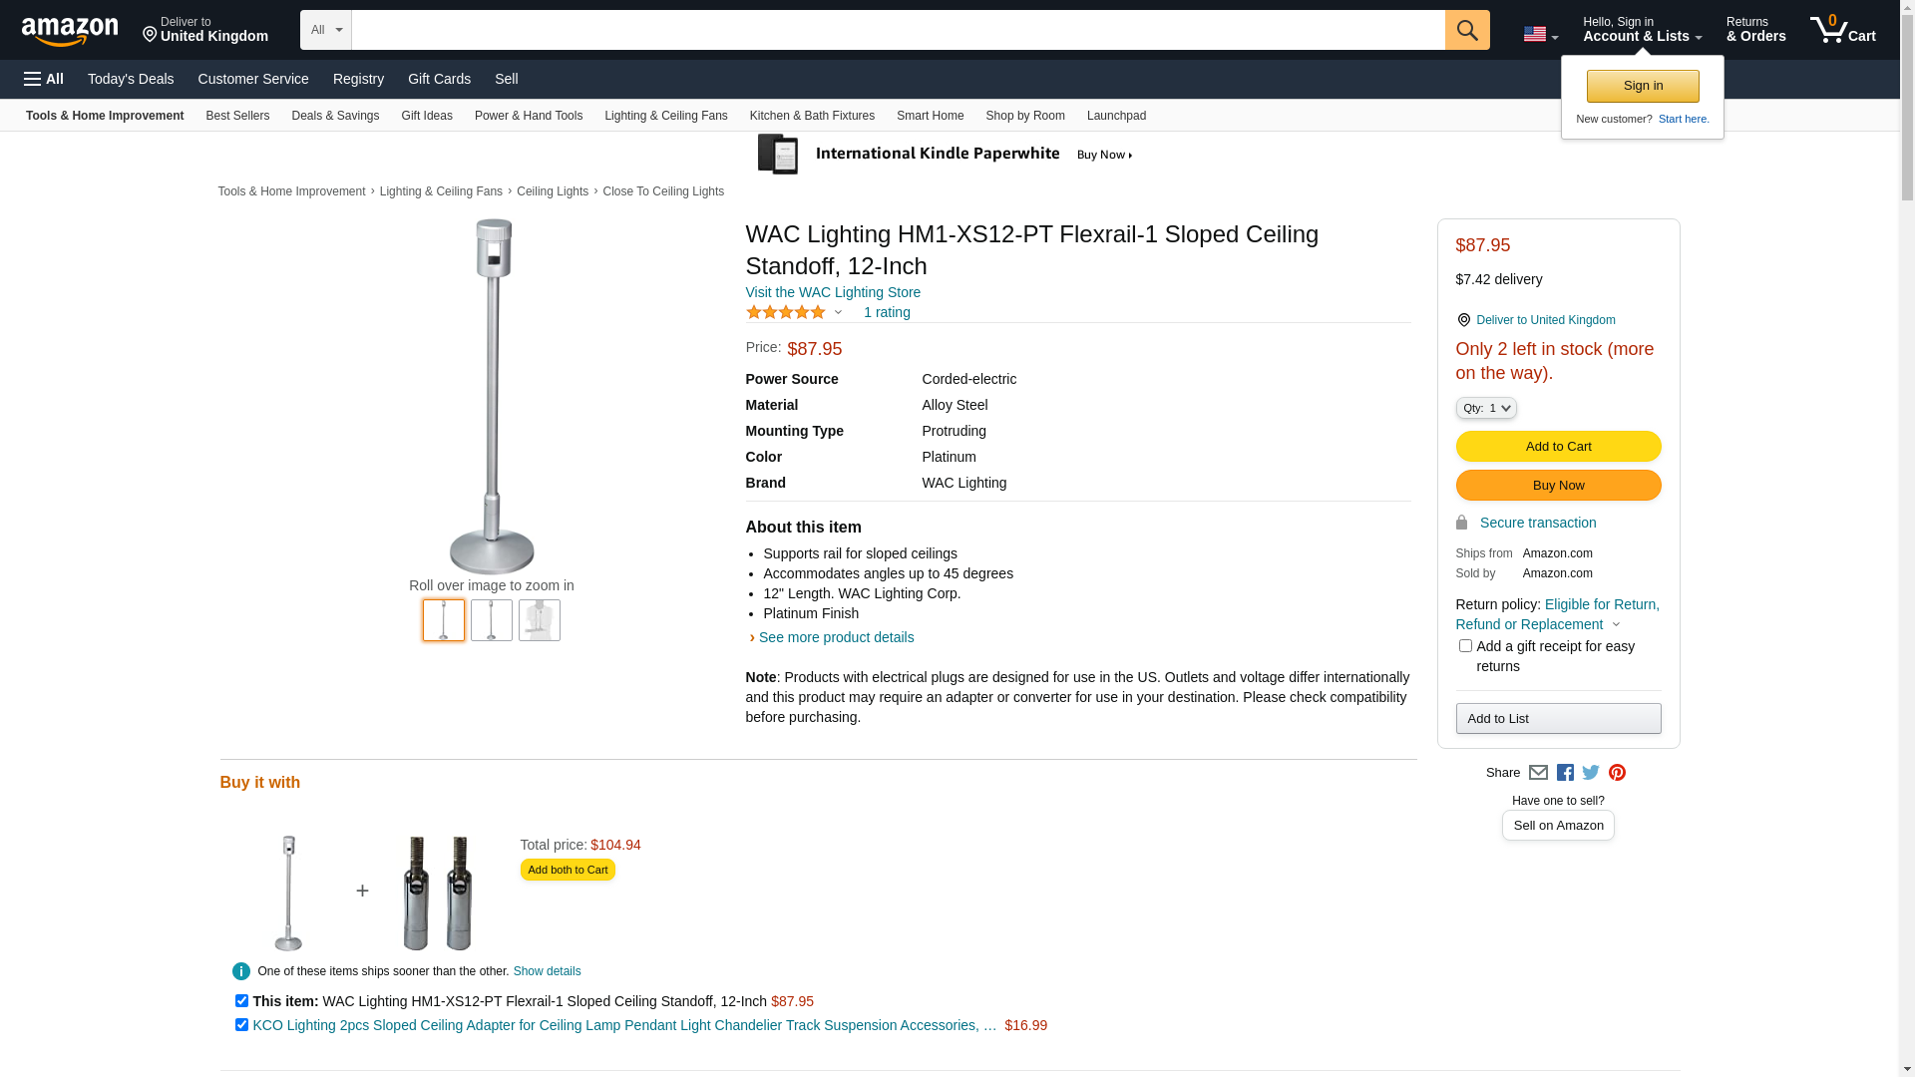Share product on Twitter

(1591, 773)
